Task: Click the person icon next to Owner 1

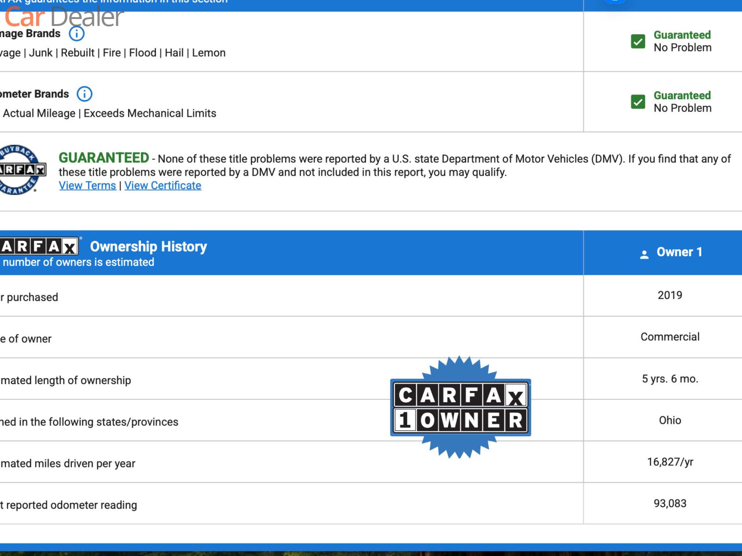Action: [x=644, y=254]
